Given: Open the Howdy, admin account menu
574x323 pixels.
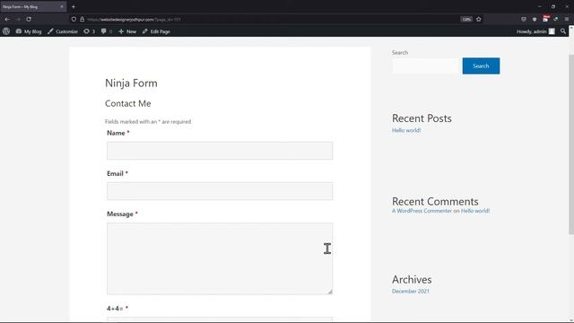Looking at the screenshot, I should point(535,31).
